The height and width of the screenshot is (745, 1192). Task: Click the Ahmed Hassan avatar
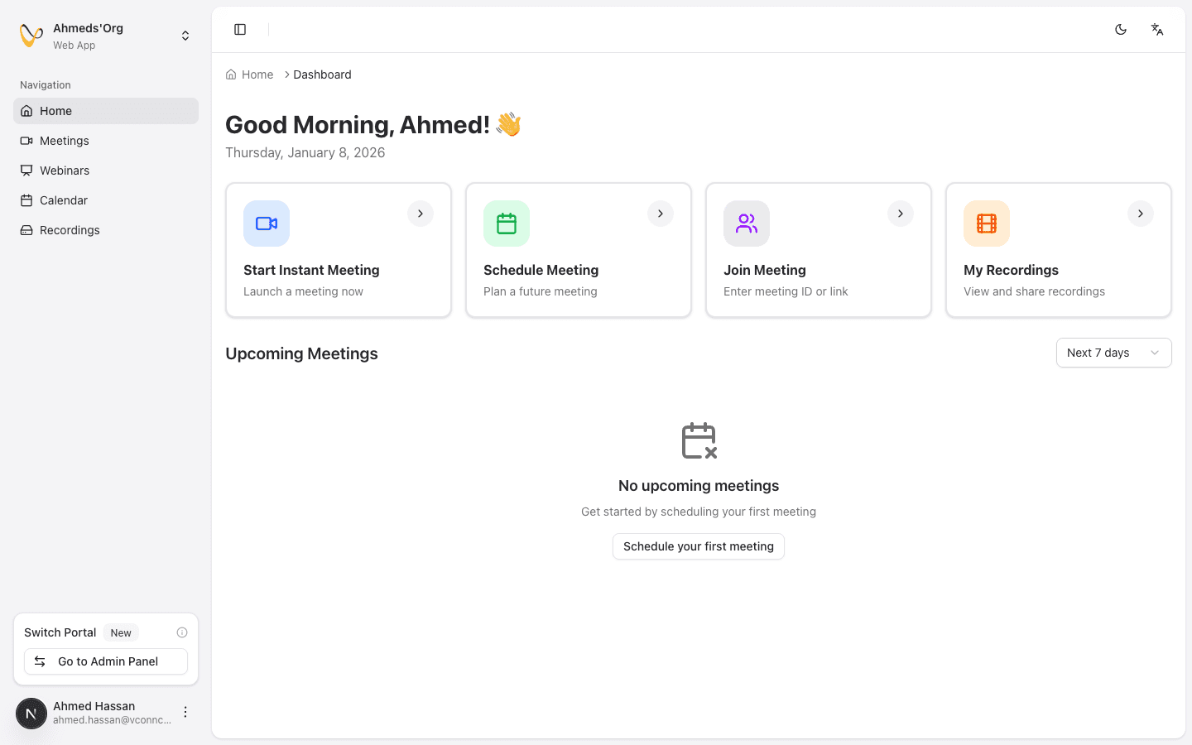click(x=31, y=714)
